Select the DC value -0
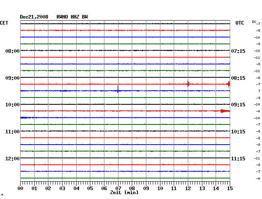This screenshot has width=262, height=199. point(258,111)
